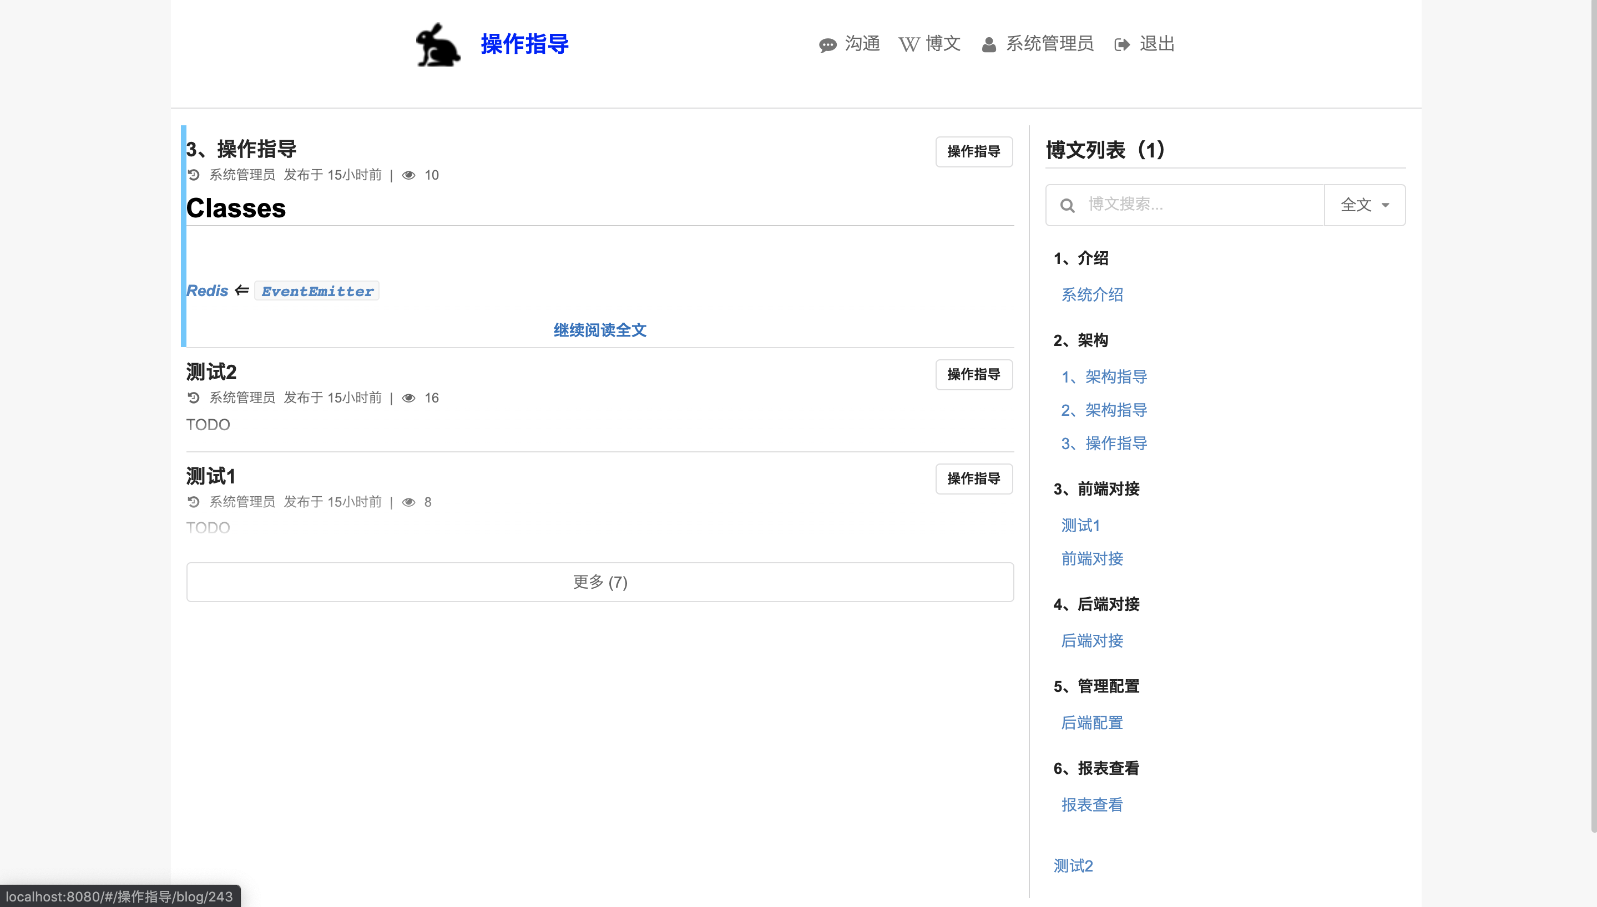Click the EventEmitter code link
Viewport: 1597px width, 907px height.
pos(317,291)
